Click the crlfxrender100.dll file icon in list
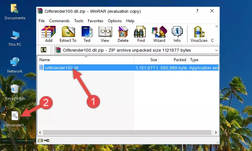Image resolution: width=252 pixels, height=151 pixels. click(x=41, y=67)
